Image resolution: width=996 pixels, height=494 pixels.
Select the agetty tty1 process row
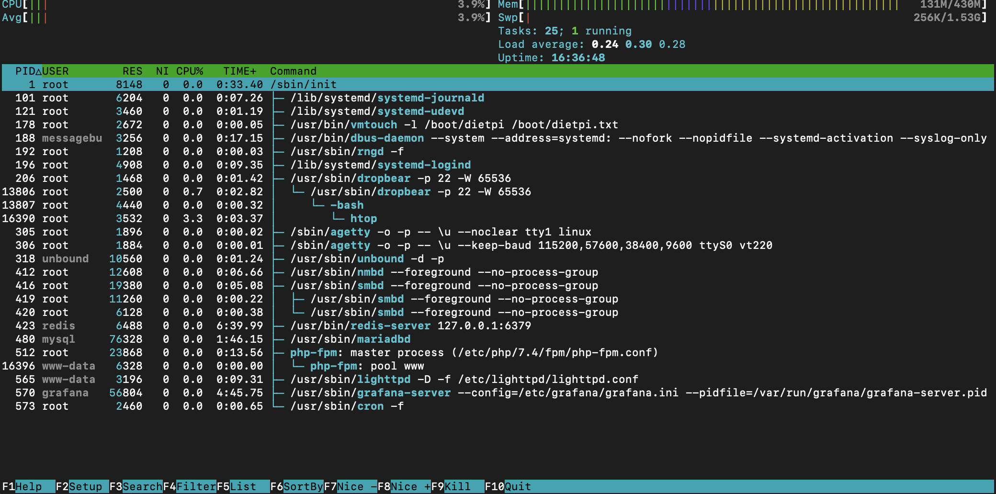click(498, 232)
